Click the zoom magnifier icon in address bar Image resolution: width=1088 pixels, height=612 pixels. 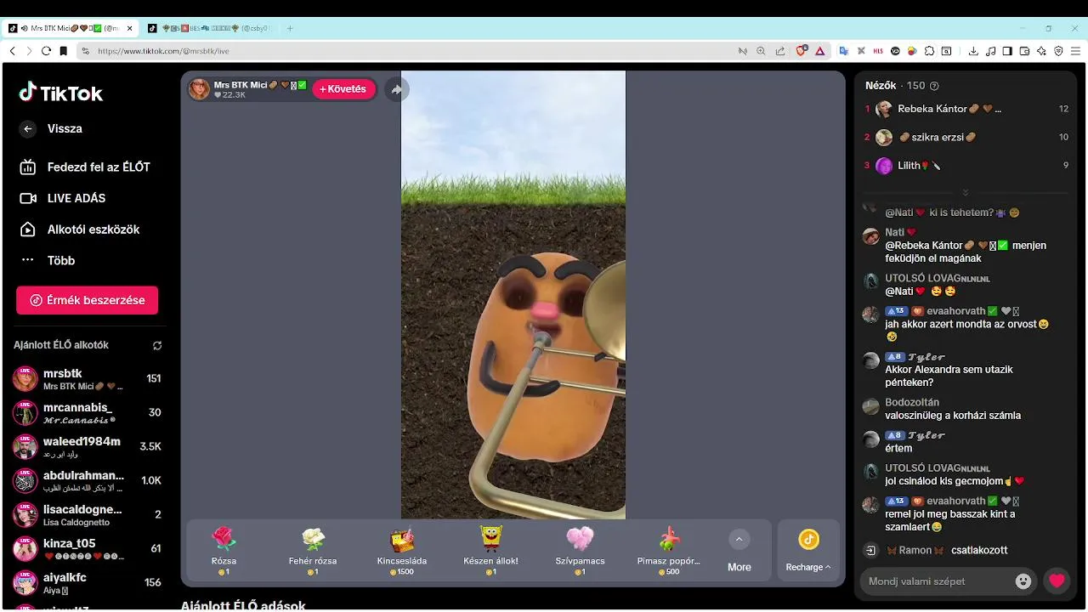click(761, 51)
